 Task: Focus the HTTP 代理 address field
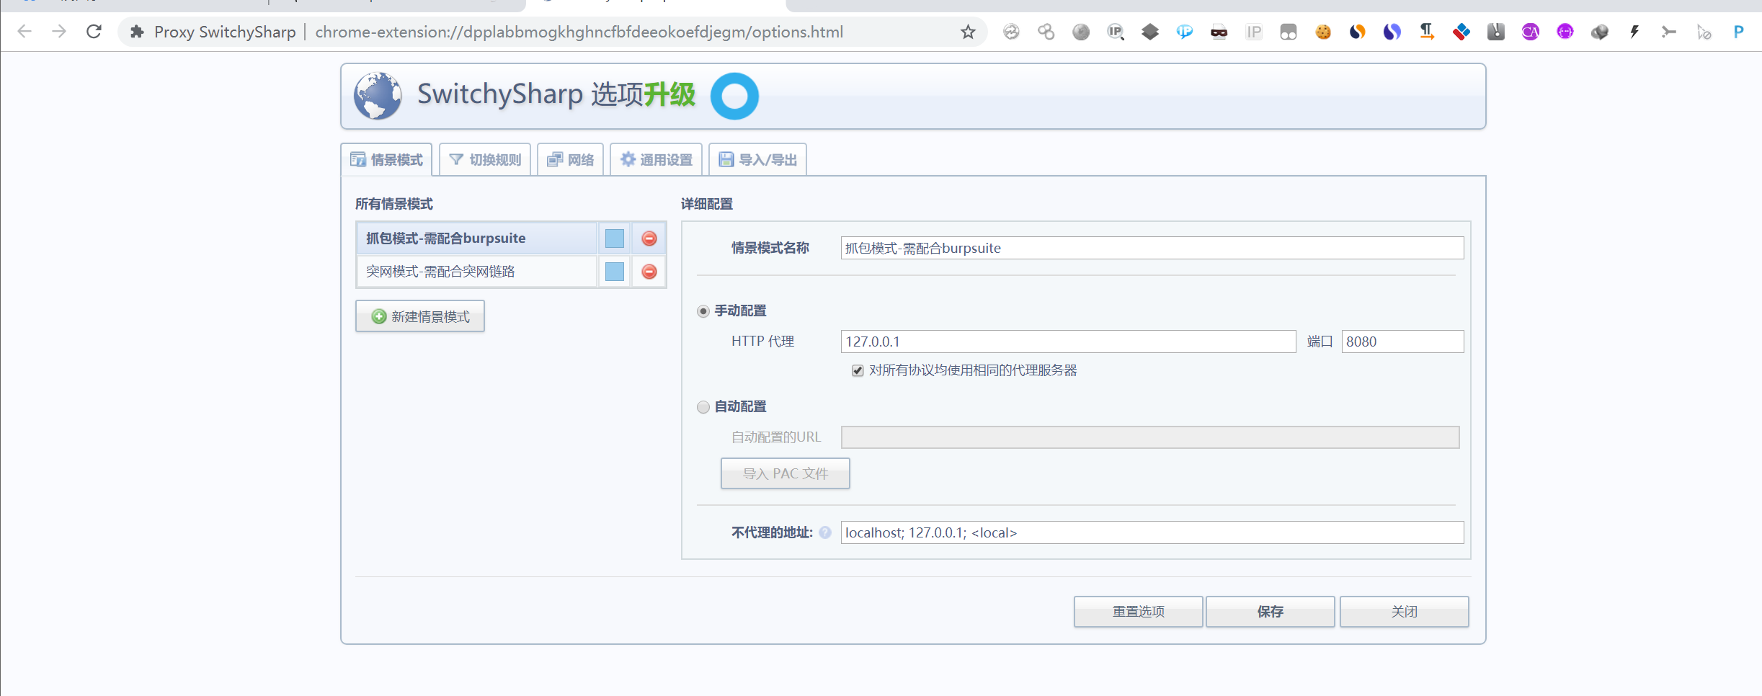click(1068, 342)
